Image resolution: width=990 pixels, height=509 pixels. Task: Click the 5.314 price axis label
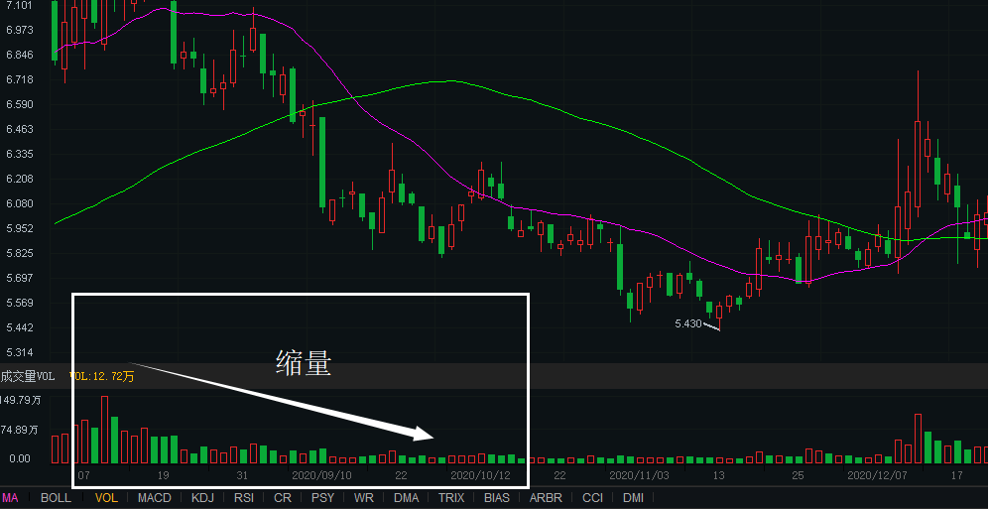click(19, 352)
